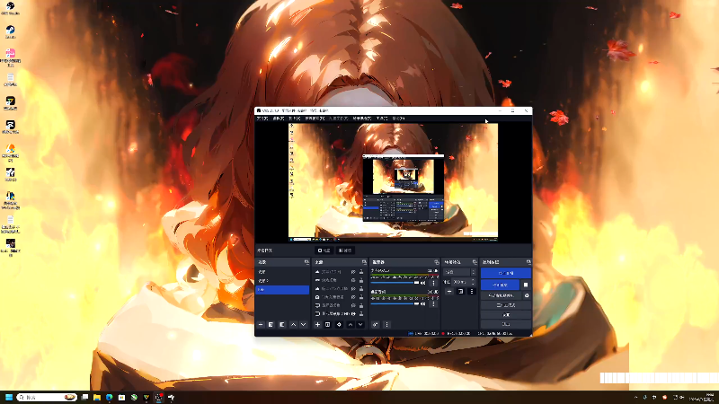Move selected scene up in Scenes toolbar

294,325
